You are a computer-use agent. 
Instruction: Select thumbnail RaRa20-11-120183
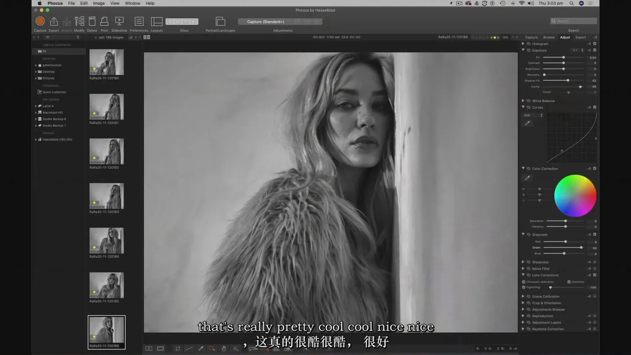pyautogui.click(x=106, y=196)
